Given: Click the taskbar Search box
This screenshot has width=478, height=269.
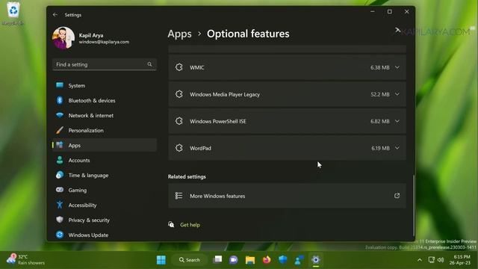Looking at the screenshot, I should tap(190, 260).
